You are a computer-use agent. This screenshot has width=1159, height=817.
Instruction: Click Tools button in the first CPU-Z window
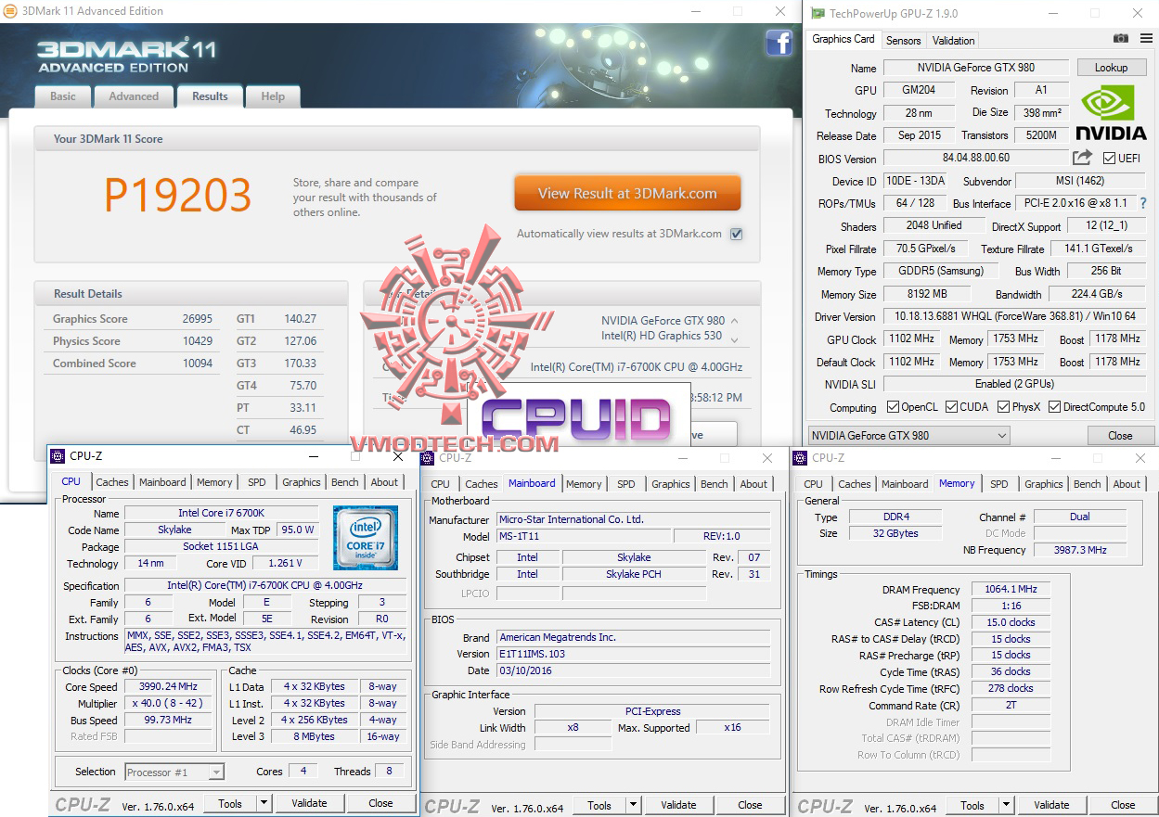coord(230,804)
